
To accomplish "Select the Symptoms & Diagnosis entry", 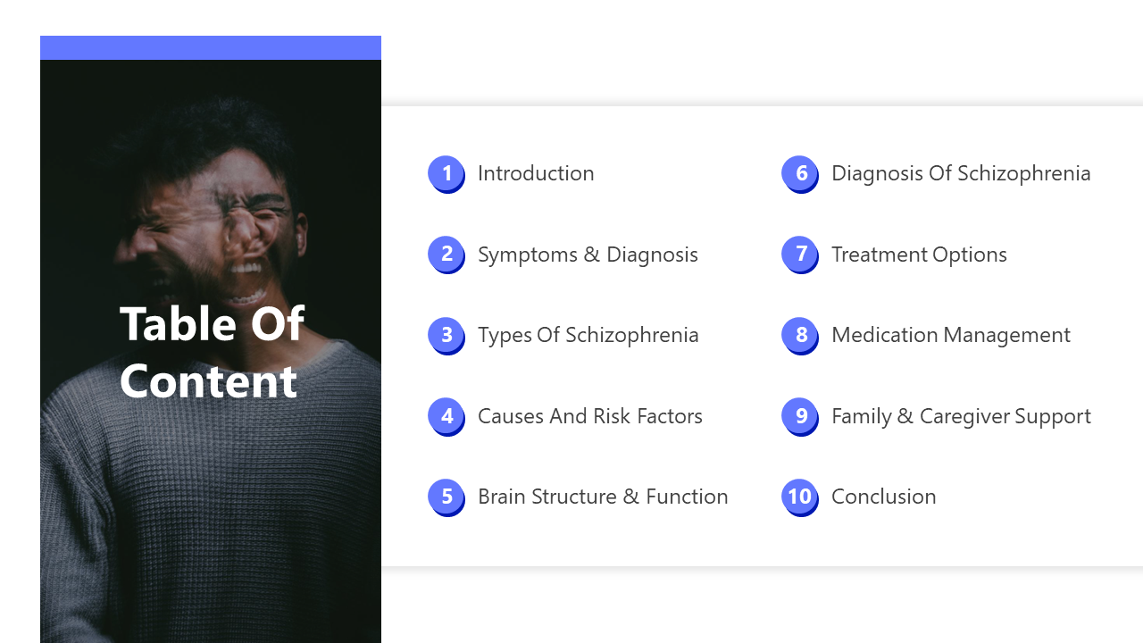I will [588, 255].
